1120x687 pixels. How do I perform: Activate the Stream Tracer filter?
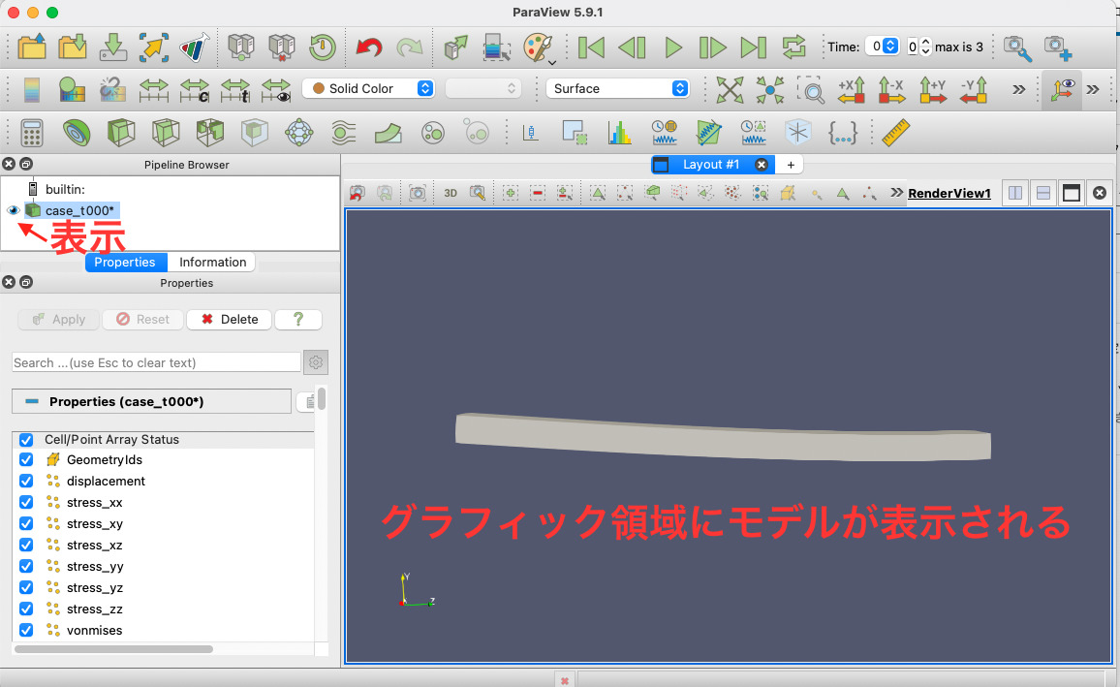click(x=344, y=133)
